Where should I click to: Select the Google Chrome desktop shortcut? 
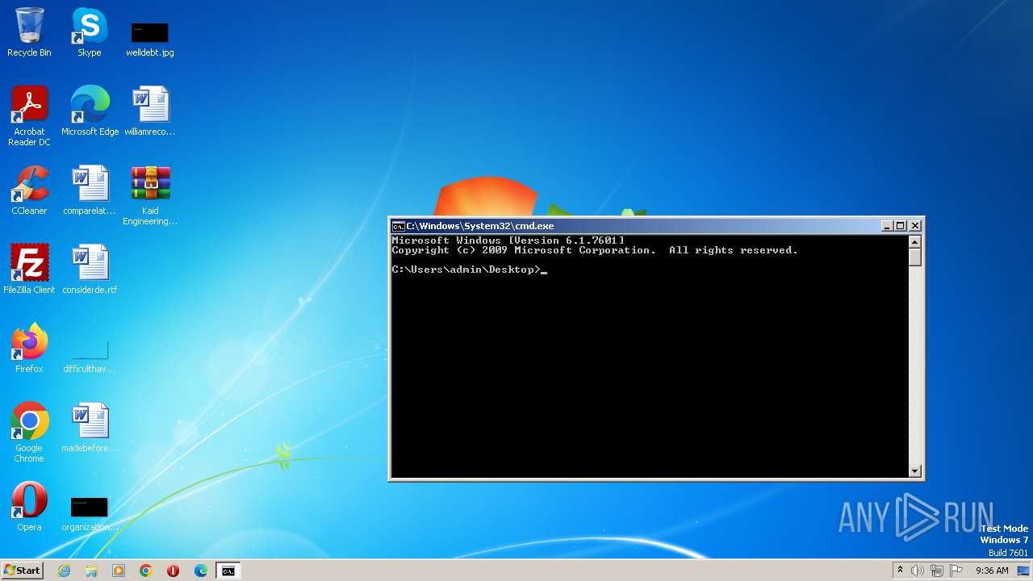[x=29, y=433]
